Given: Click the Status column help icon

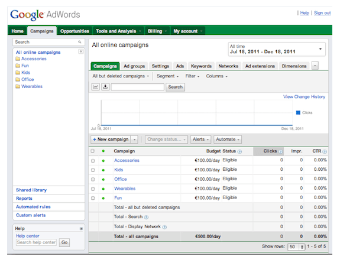Looking at the screenshot, I should [239, 151].
